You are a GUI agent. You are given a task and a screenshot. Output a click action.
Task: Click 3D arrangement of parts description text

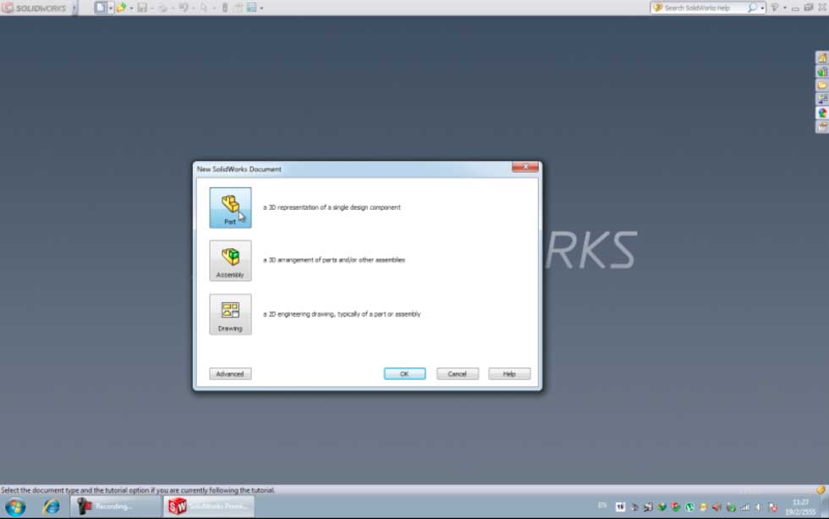click(333, 260)
